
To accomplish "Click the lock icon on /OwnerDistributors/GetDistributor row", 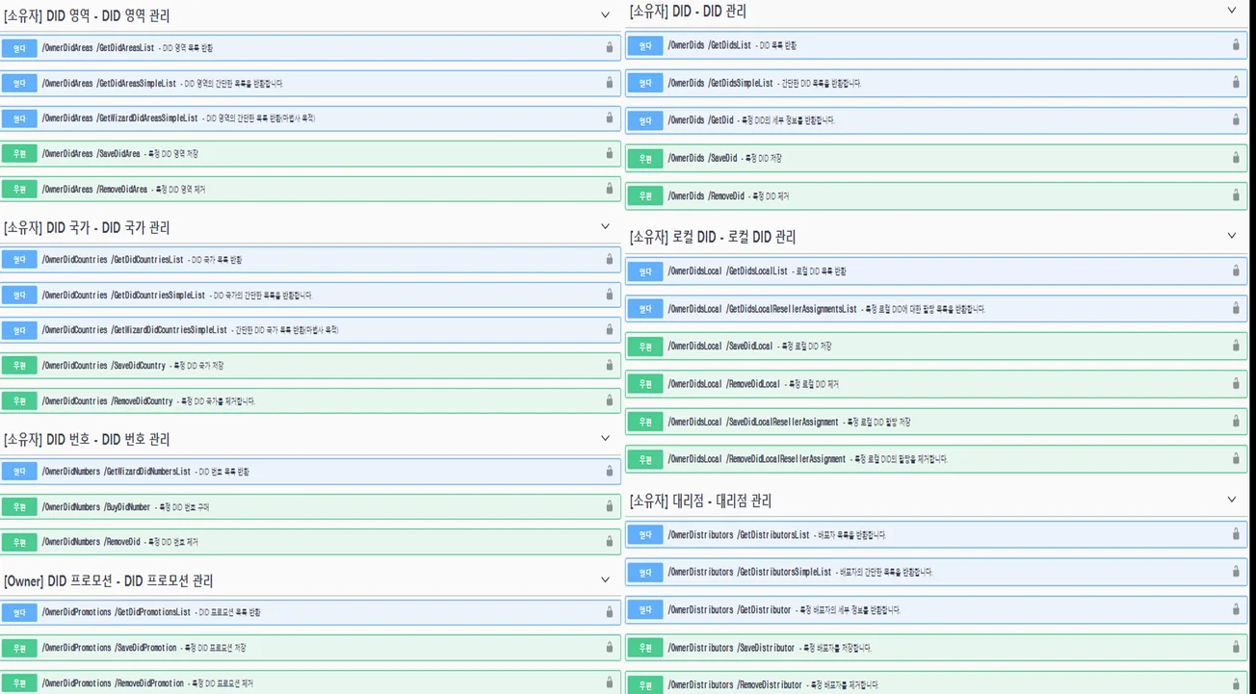I will click(1236, 608).
